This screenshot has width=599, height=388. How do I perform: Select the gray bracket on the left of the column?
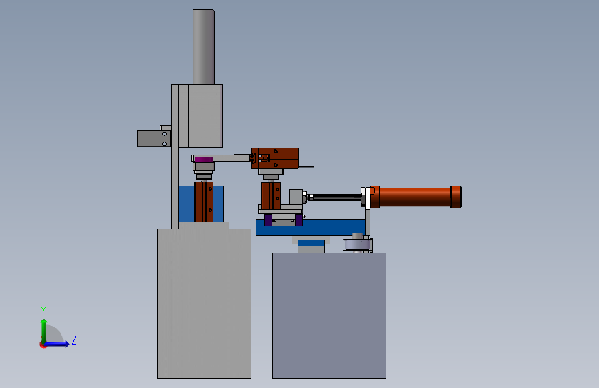(x=154, y=138)
